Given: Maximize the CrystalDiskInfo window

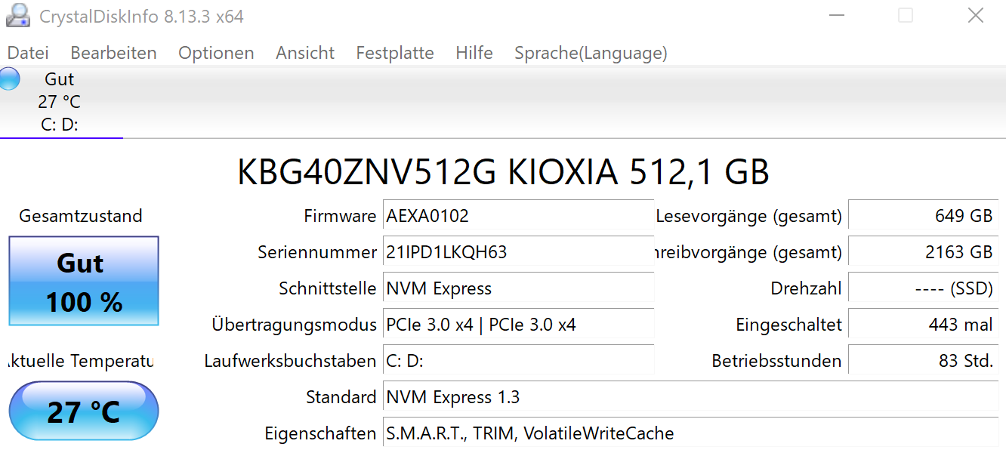Looking at the screenshot, I should tap(906, 16).
